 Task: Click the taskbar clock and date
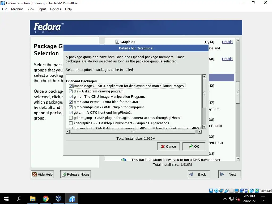point(249,199)
